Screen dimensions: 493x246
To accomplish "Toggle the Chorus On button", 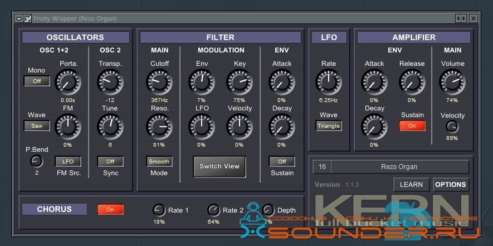I will pyautogui.click(x=110, y=209).
